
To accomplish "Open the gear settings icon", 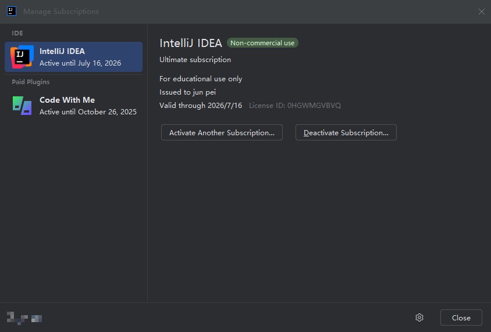I will tap(419, 317).
